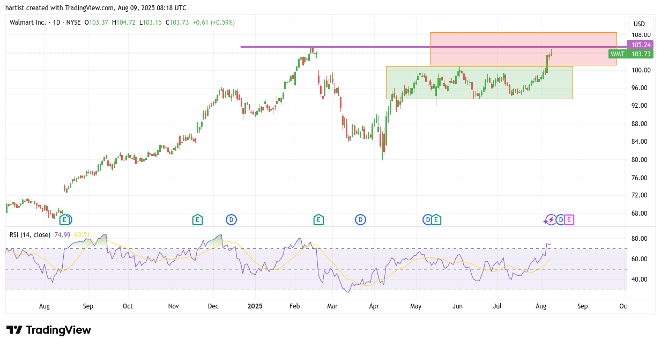Click the Walmart Inc. symbol title
The height and width of the screenshot is (346, 661).
(x=28, y=23)
